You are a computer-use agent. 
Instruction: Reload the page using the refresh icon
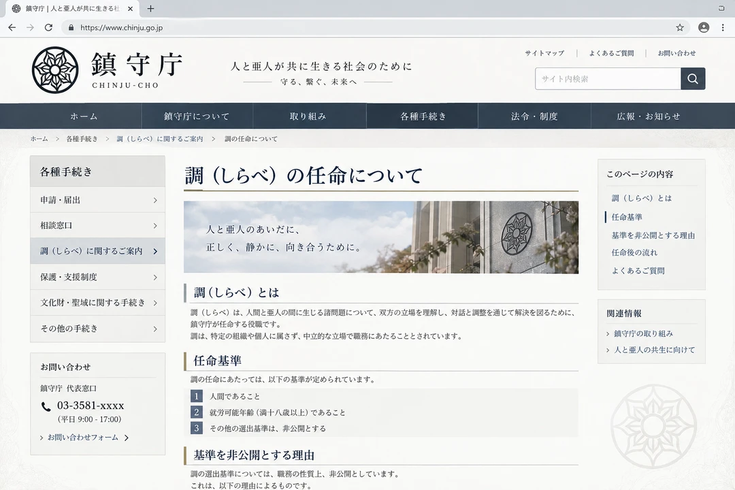[x=48, y=28]
